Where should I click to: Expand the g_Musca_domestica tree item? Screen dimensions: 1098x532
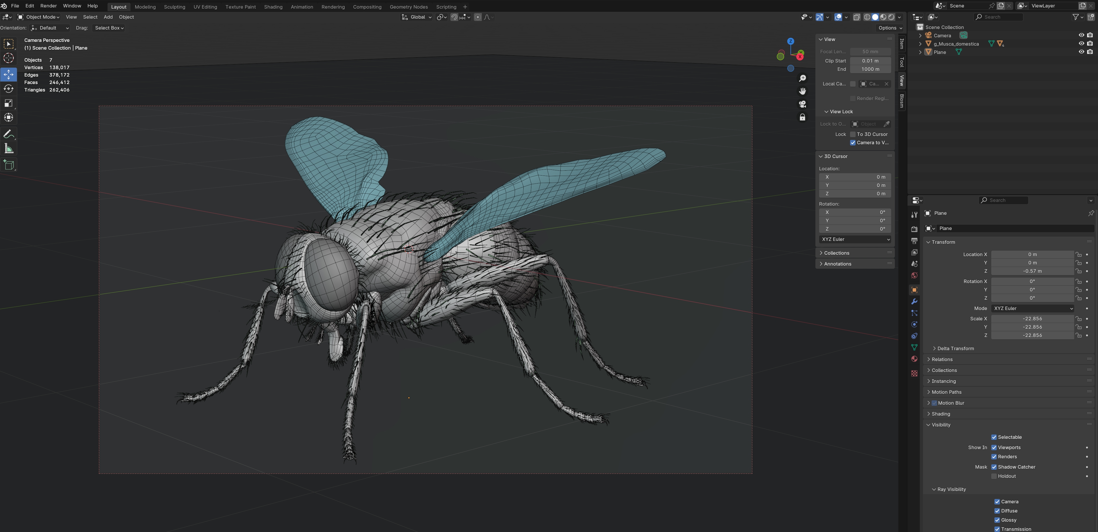920,44
